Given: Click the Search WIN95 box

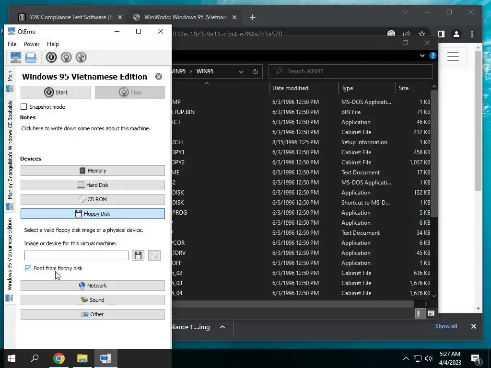Looking at the screenshot, I should click(351, 71).
